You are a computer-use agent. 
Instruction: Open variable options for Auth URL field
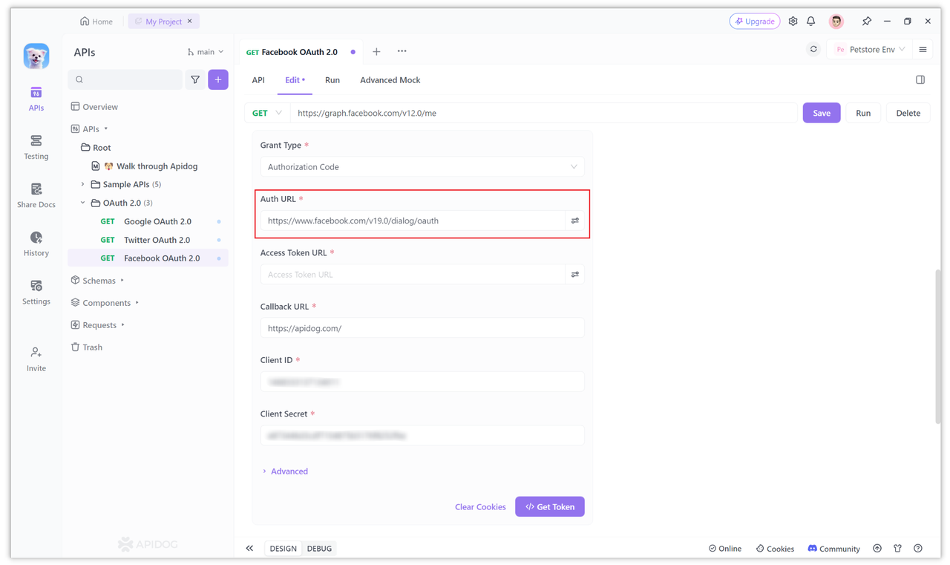[x=575, y=221]
